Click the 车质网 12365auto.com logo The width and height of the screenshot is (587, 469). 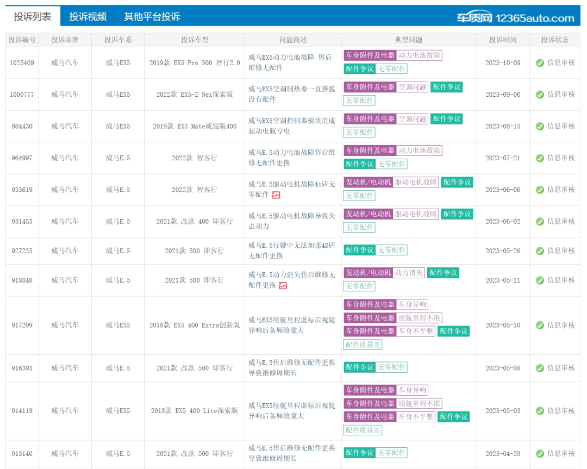(x=515, y=17)
